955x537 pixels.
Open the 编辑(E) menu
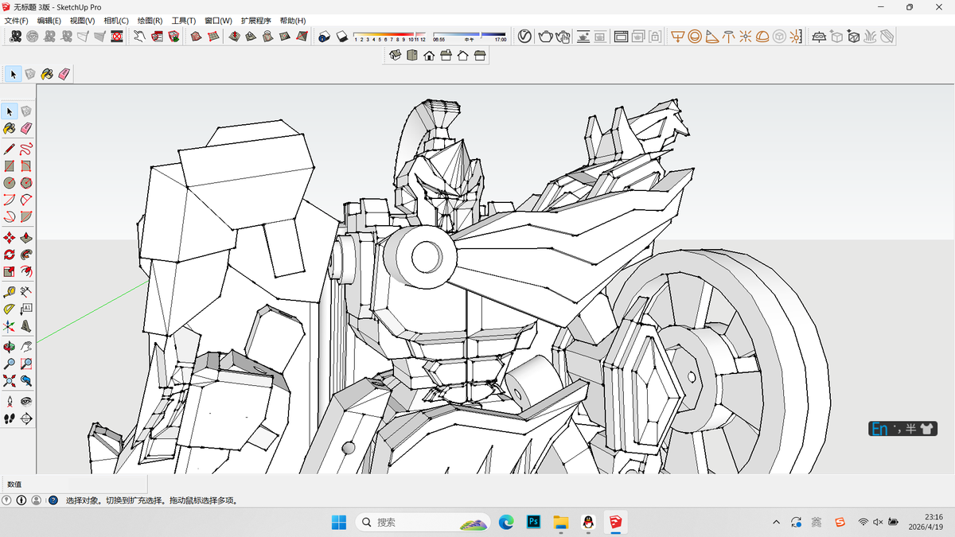pyautogui.click(x=49, y=21)
